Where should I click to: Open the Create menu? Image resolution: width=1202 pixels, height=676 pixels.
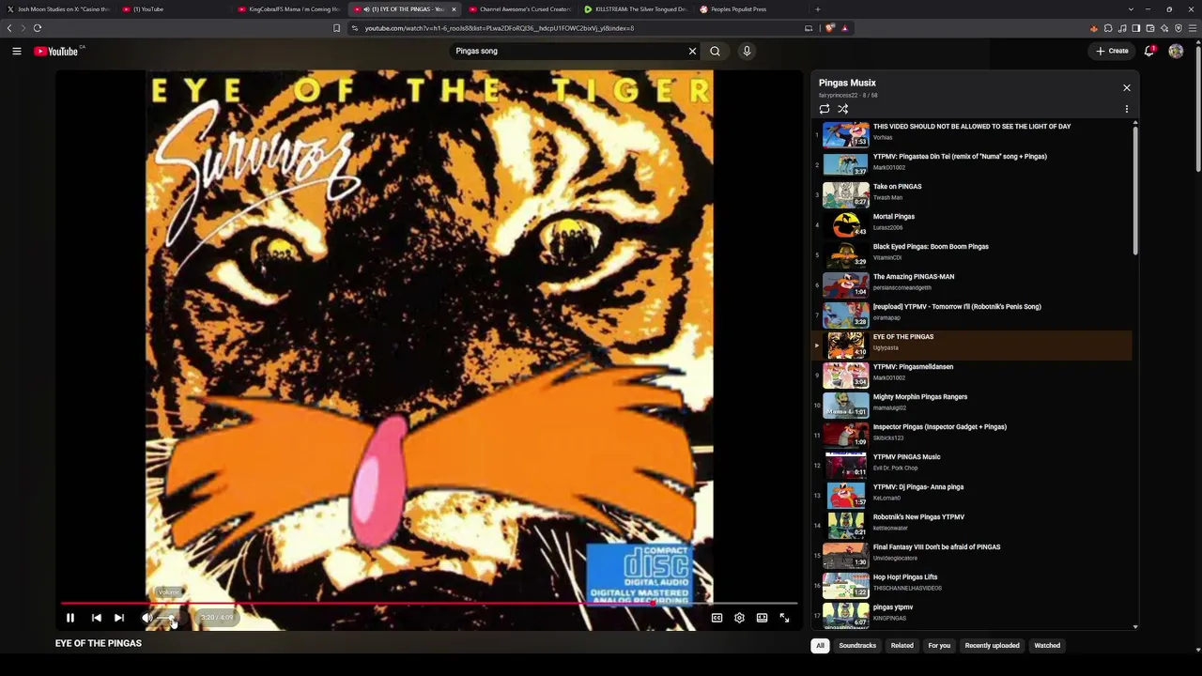(1112, 51)
